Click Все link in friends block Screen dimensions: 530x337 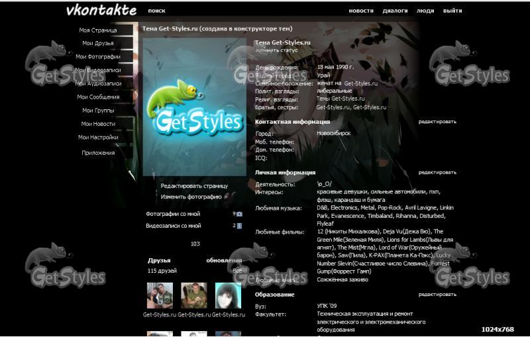click(x=237, y=271)
